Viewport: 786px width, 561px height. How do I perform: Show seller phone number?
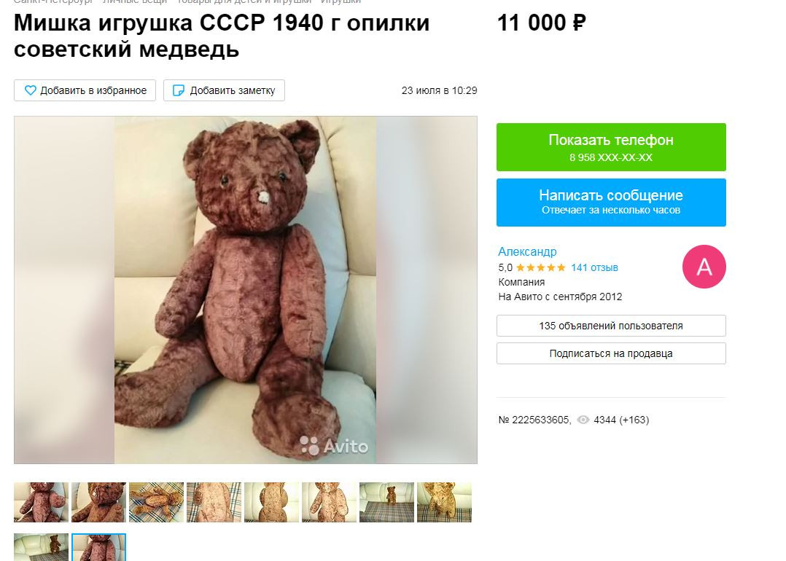611,147
